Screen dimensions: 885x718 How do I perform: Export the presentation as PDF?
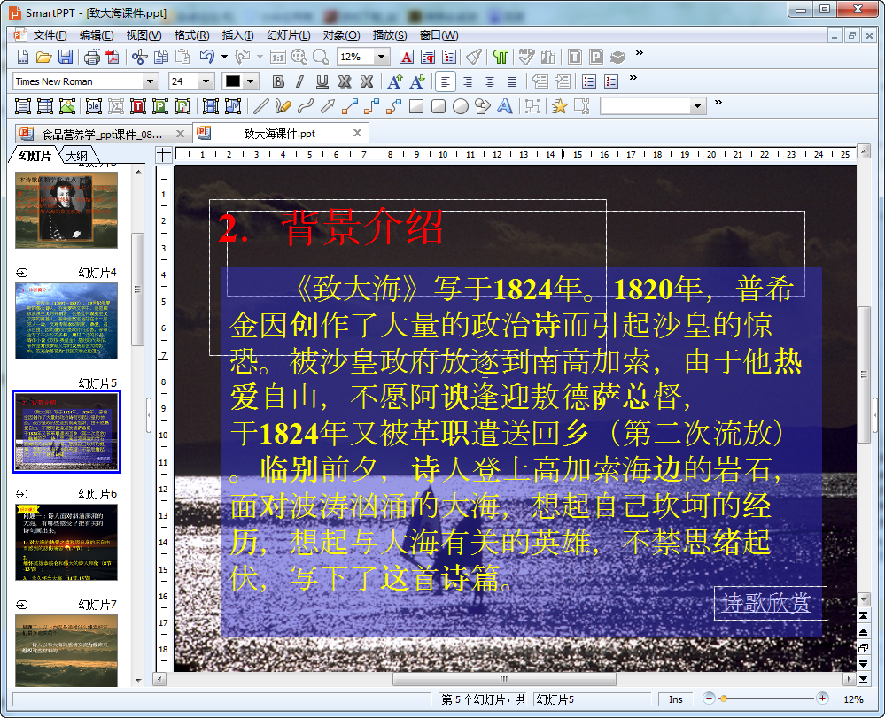[113, 57]
